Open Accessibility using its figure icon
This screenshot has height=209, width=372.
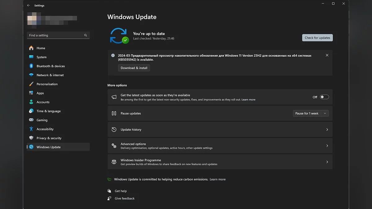[x=31, y=129]
